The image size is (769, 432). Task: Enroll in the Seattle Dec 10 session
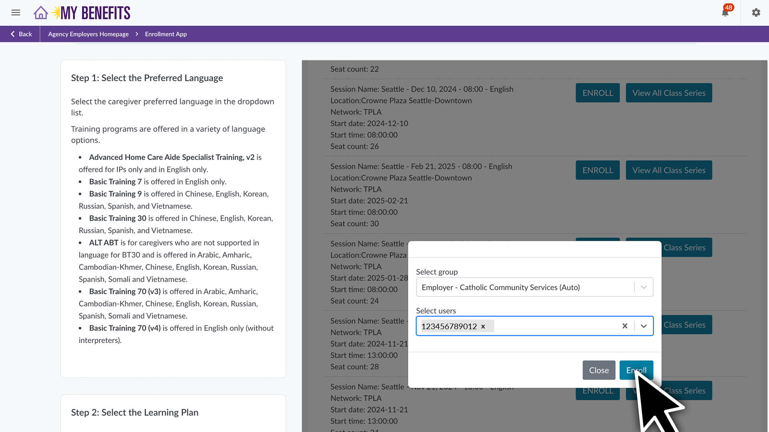(x=597, y=92)
